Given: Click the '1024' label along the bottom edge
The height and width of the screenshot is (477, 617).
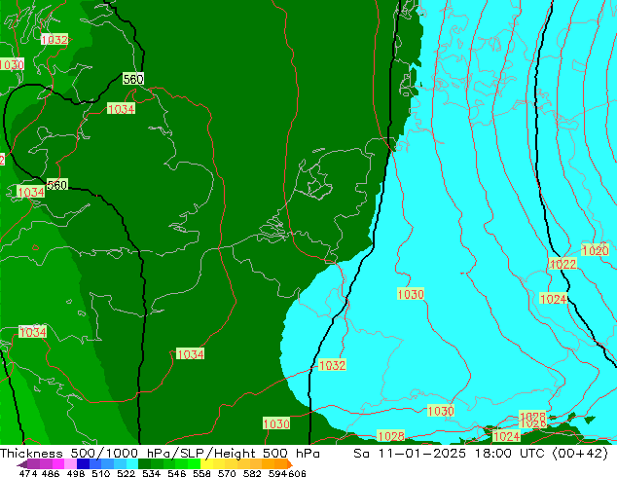Looking at the screenshot, I should tap(506, 436).
